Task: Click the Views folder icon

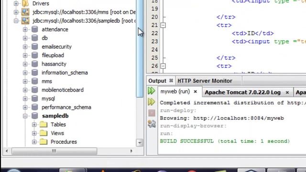Action: click(x=44, y=133)
